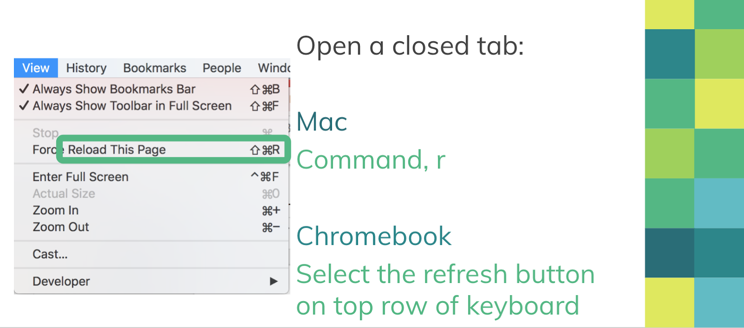Open the People menu

tap(222, 68)
